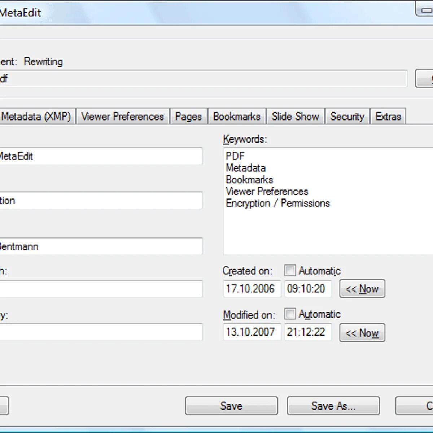This screenshot has height=433, width=433.
Task: Click the empty field above Modified row
Action: click(x=101, y=289)
